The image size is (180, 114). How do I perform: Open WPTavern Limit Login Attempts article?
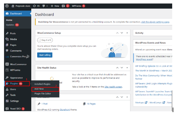click(x=154, y=85)
